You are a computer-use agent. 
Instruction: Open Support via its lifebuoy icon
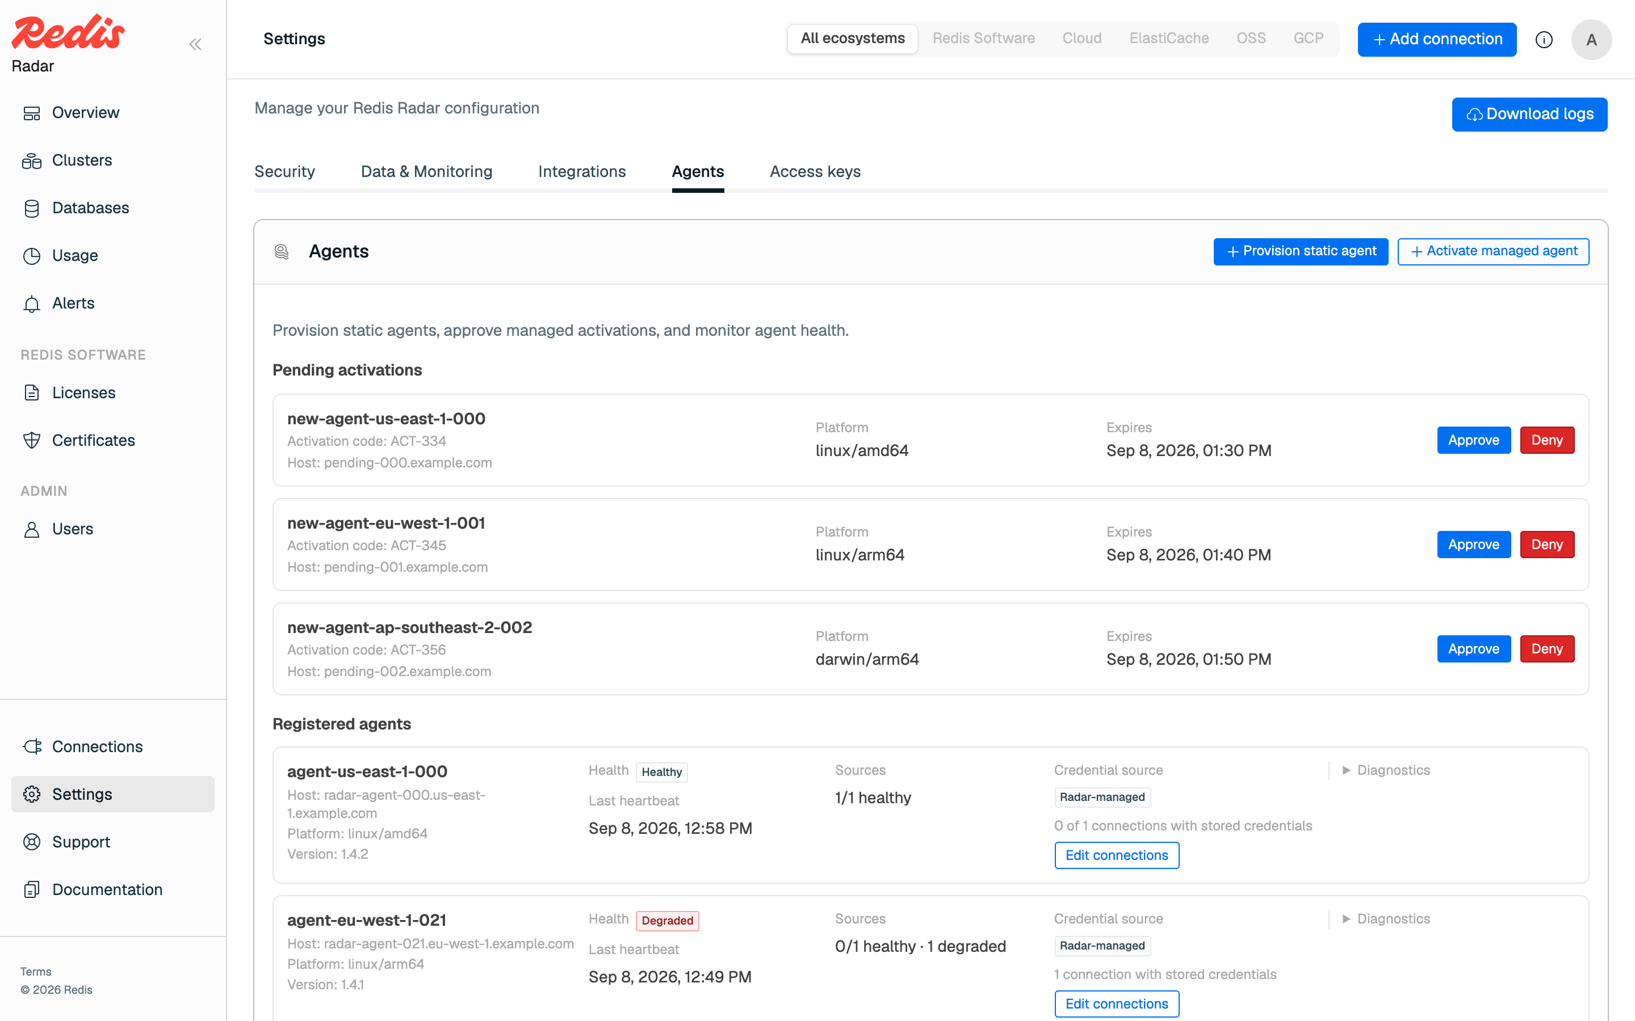[x=32, y=841]
